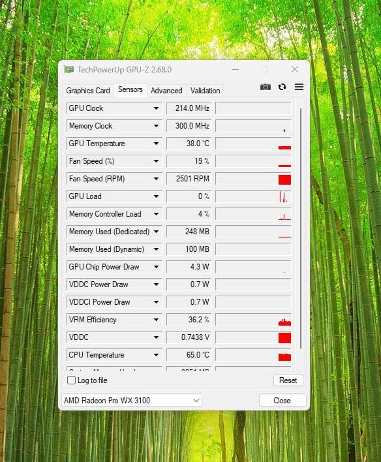The height and width of the screenshot is (462, 381).
Task: Click the 0.7 W VDDC Power Draw value
Action: click(x=189, y=285)
